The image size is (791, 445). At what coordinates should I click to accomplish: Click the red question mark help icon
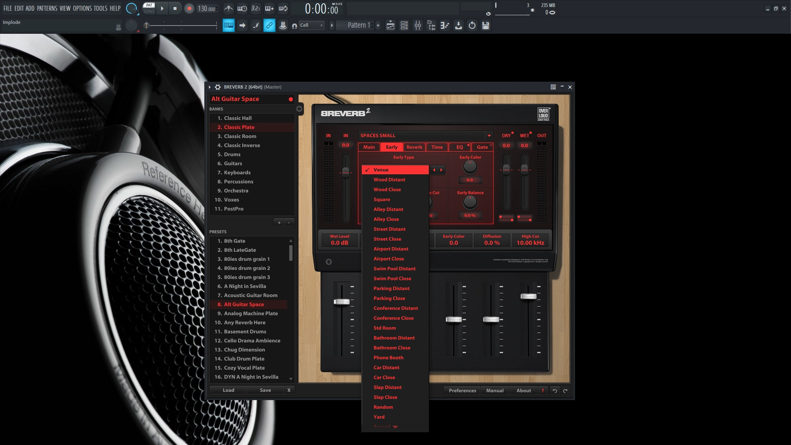[543, 391]
